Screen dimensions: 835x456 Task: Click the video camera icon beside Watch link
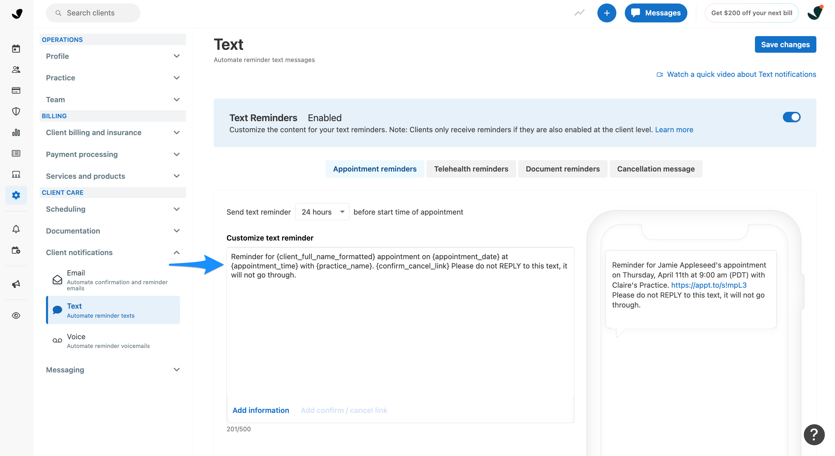[660, 75]
